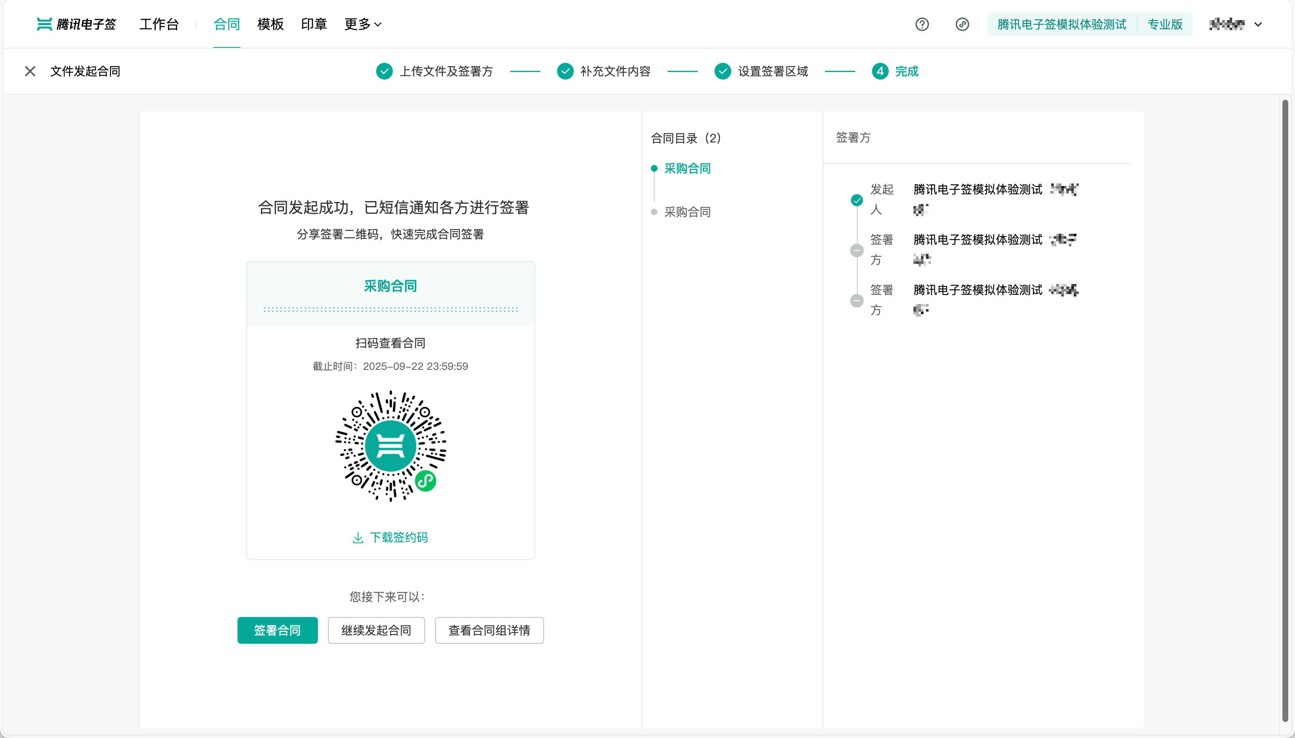
Task: Click the download icon beside 下载签约码
Action: pos(358,538)
